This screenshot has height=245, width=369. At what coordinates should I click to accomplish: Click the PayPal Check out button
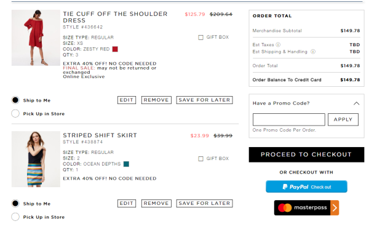(306, 187)
